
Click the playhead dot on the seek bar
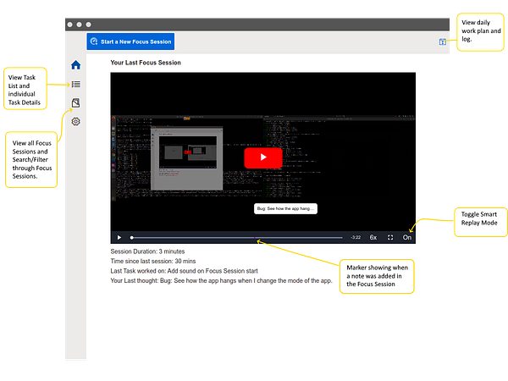[131, 237]
